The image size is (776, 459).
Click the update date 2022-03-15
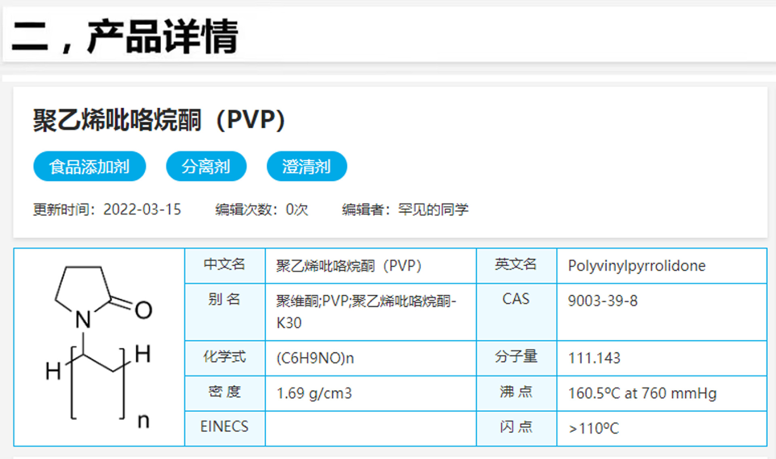142,209
